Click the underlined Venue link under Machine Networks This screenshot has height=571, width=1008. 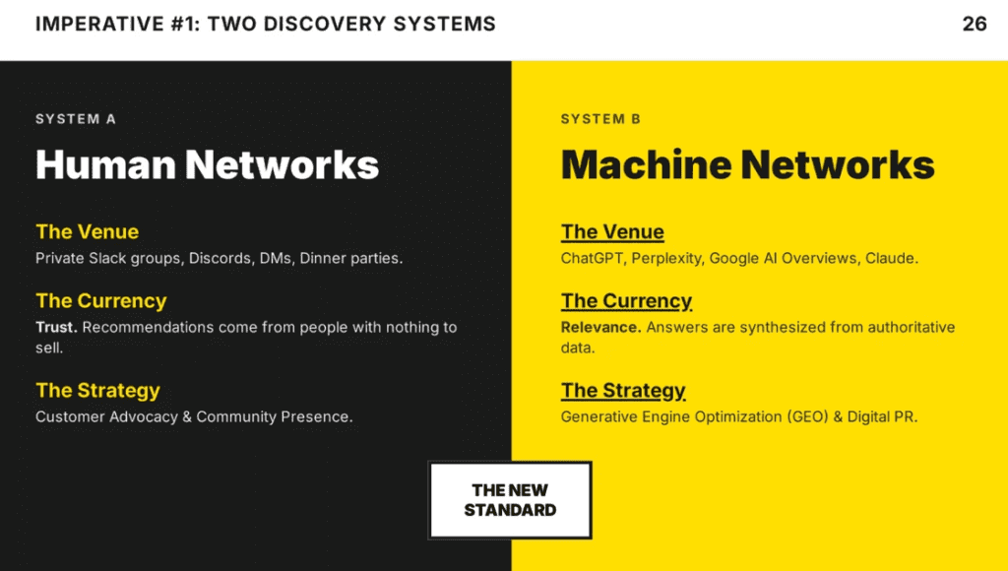pyautogui.click(x=612, y=232)
